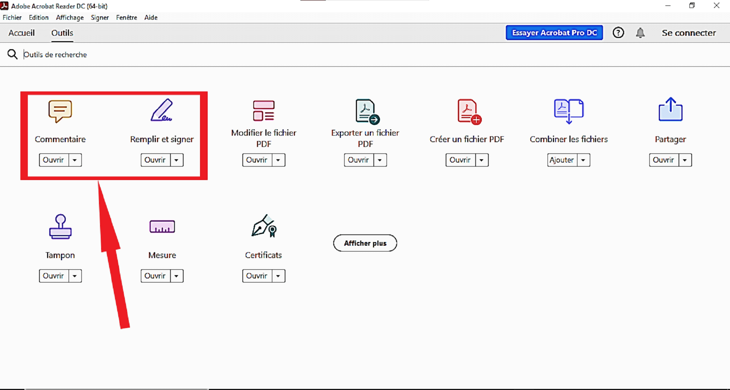Viewport: 730px width, 390px height.
Task: Restore down the Acrobat Reader window
Action: point(692,5)
